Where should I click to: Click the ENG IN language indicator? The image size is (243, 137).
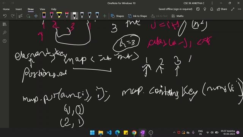[200, 132]
